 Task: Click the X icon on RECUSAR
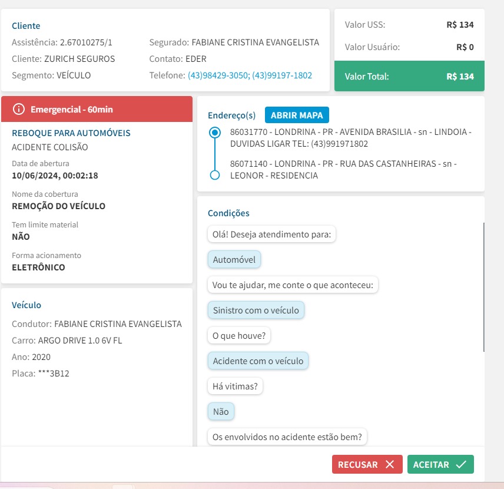[390, 464]
